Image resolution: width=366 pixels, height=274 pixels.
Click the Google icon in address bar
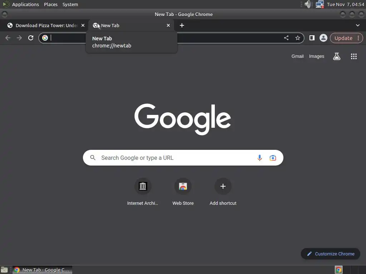45,38
